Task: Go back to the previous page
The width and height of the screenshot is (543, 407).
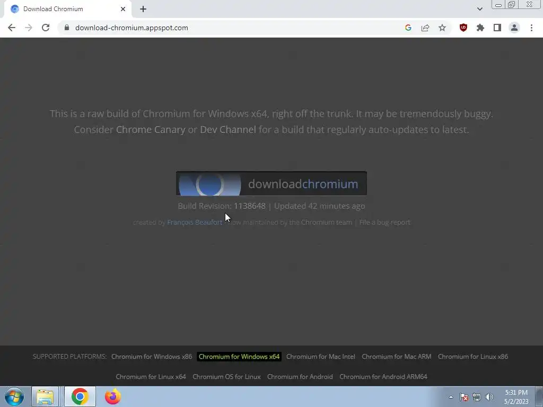Action: [x=12, y=28]
